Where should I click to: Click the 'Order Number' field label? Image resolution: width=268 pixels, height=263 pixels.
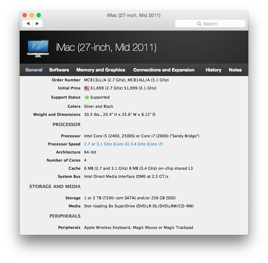point(66,80)
